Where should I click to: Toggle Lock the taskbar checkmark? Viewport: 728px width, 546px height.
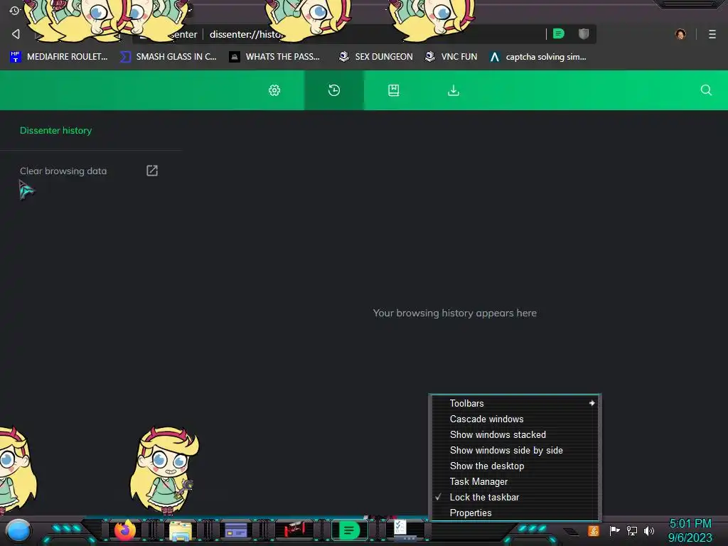point(515,497)
